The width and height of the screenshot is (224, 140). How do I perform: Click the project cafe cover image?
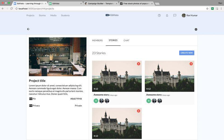click(x=58, y=57)
